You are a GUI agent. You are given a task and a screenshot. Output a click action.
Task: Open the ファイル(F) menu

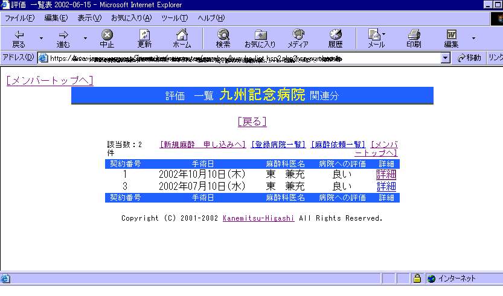pyautogui.click(x=19, y=17)
